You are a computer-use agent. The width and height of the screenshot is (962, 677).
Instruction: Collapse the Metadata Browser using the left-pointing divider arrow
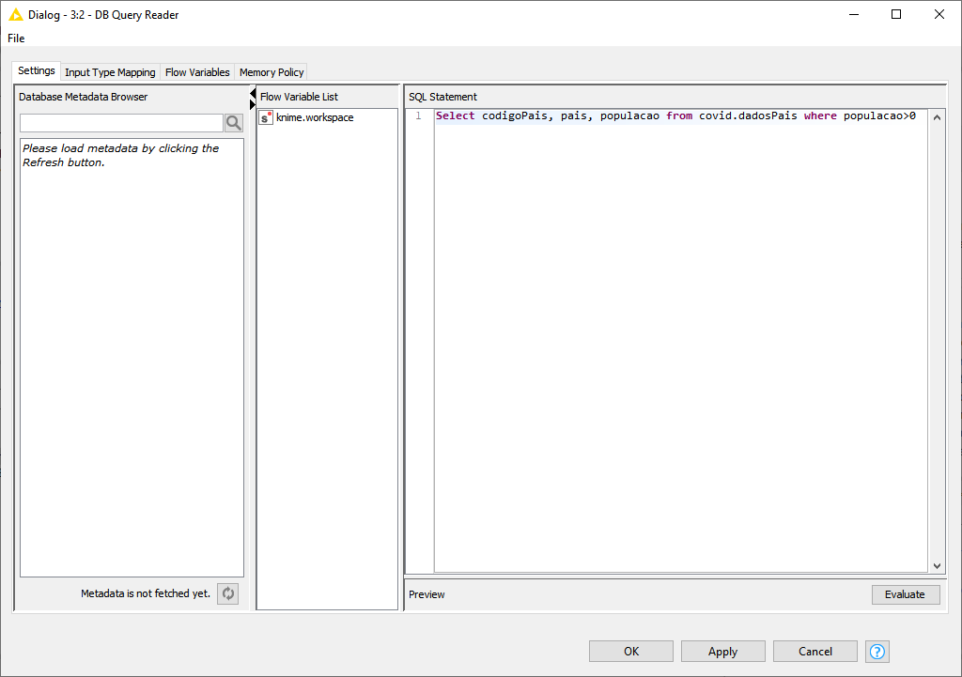[x=253, y=93]
